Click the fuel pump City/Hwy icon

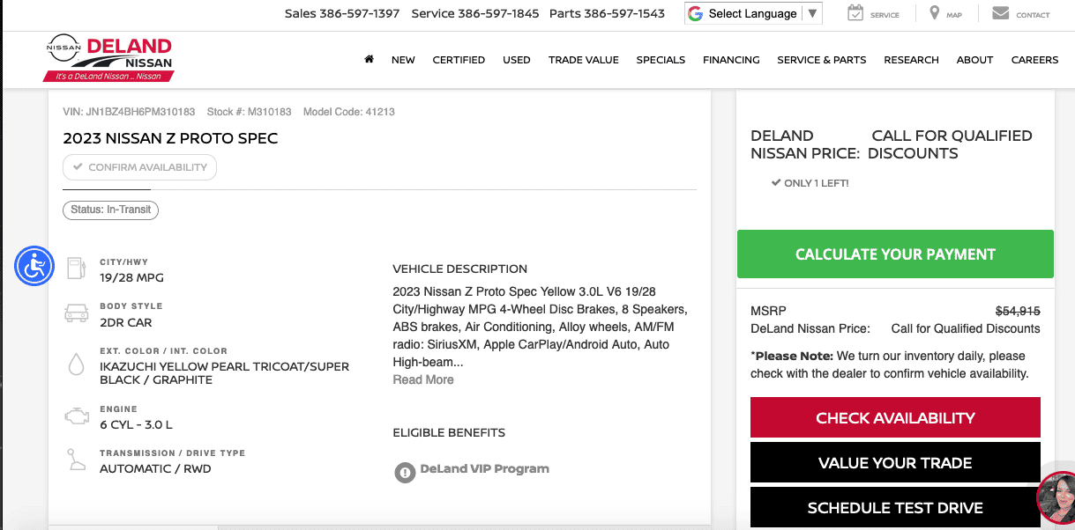[77, 269]
